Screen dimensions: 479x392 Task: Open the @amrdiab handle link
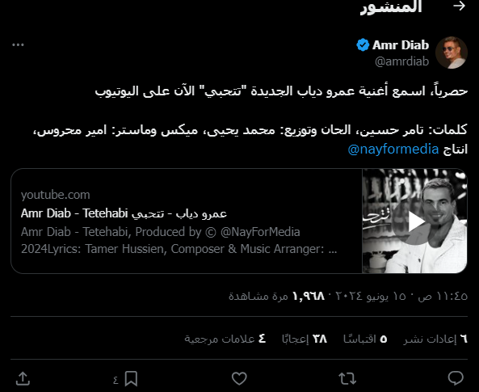(401, 61)
